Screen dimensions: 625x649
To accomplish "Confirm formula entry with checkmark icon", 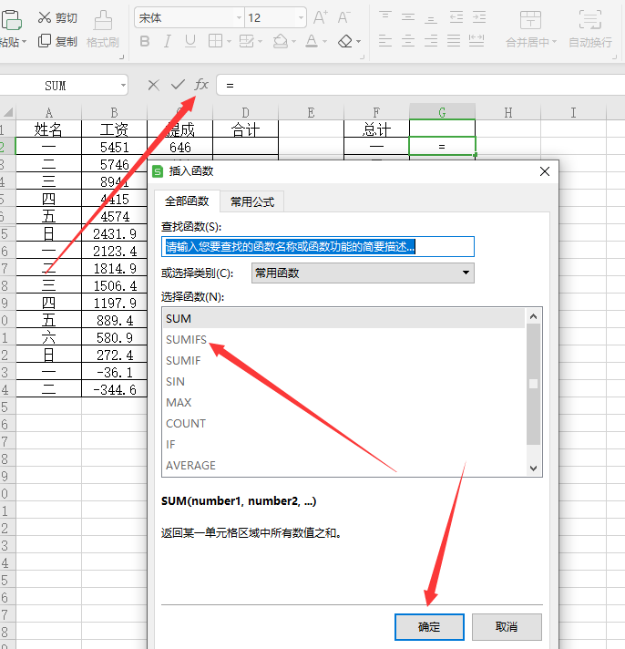I will click(x=178, y=85).
